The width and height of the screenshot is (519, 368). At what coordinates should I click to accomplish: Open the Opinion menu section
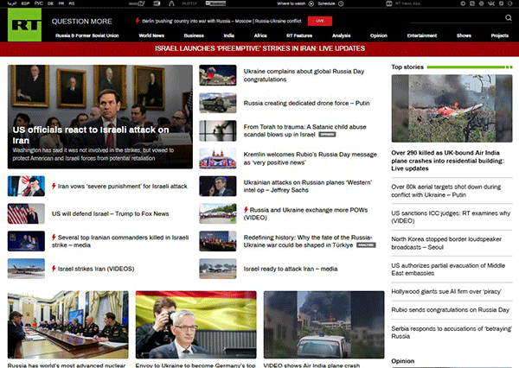[379, 35]
